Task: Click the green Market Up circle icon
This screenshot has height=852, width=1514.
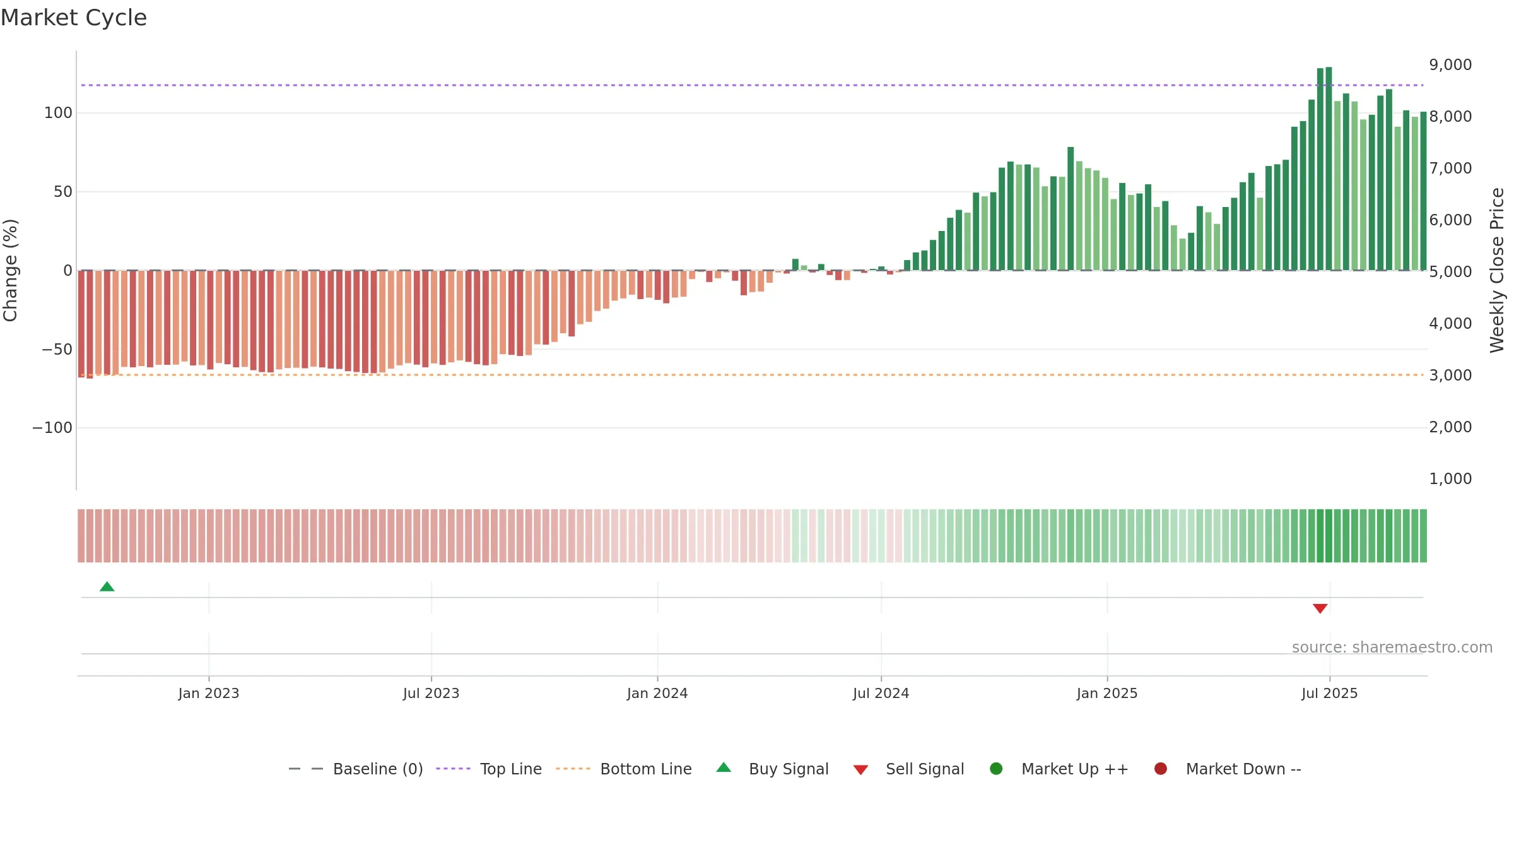Action: 996,769
